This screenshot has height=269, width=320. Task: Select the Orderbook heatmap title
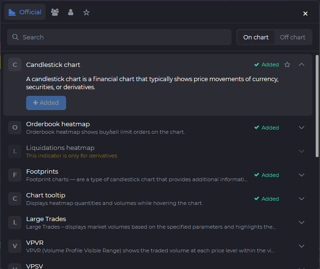58,124
